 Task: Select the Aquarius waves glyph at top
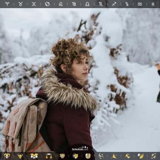pyautogui.click(x=140, y=4)
